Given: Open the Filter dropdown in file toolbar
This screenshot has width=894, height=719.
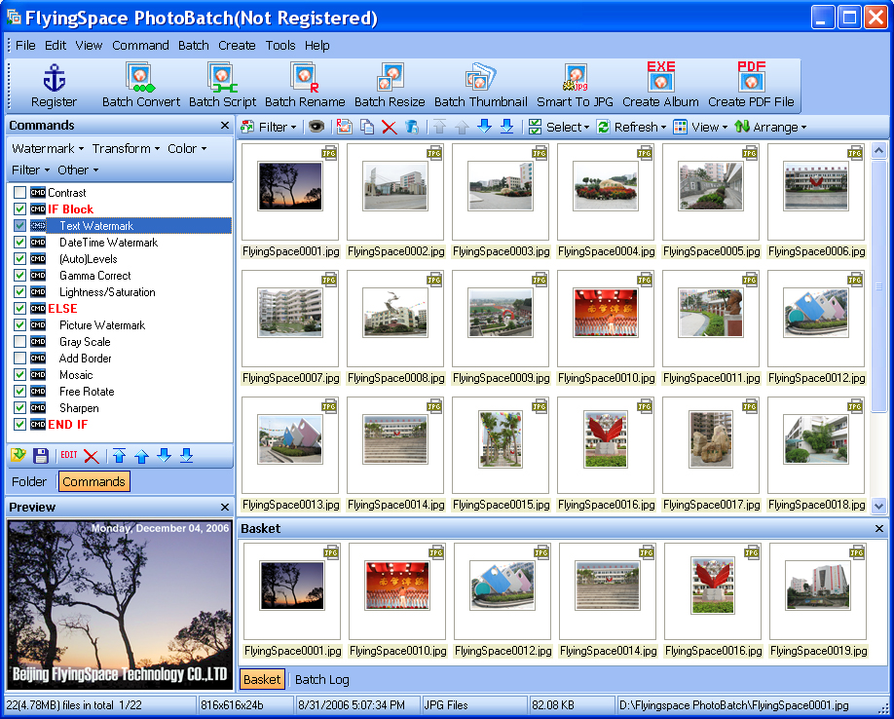Looking at the screenshot, I should click(x=269, y=127).
